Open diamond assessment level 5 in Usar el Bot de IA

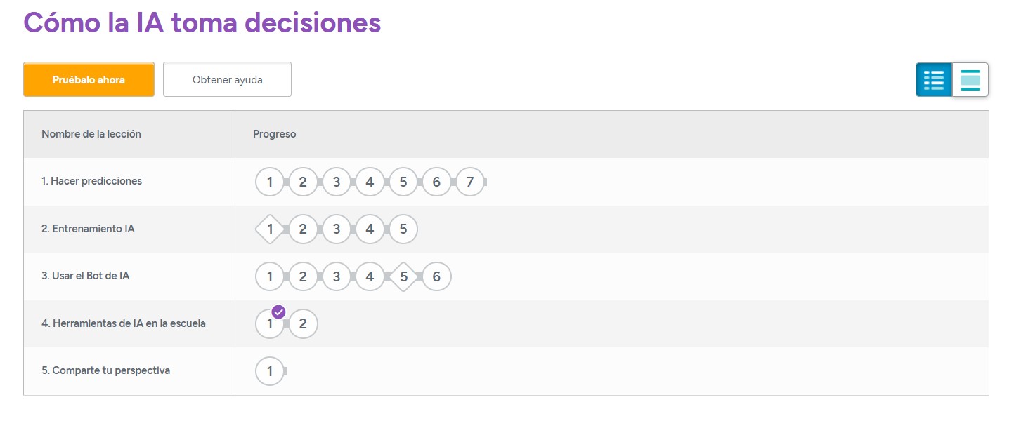tap(403, 276)
